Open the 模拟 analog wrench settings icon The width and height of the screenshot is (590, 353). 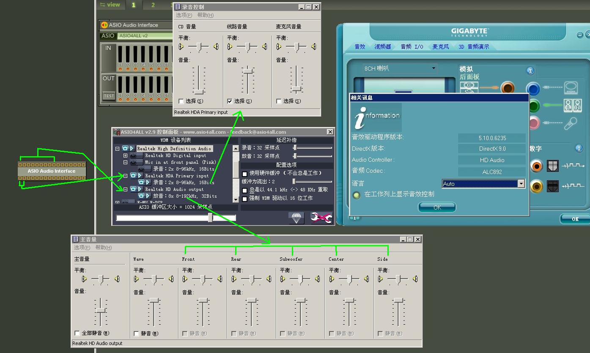click(530, 71)
